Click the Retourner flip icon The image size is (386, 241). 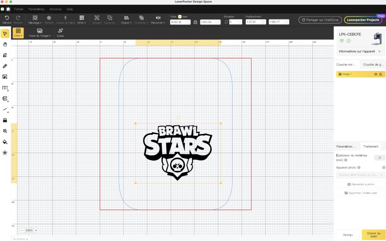pos(158,18)
